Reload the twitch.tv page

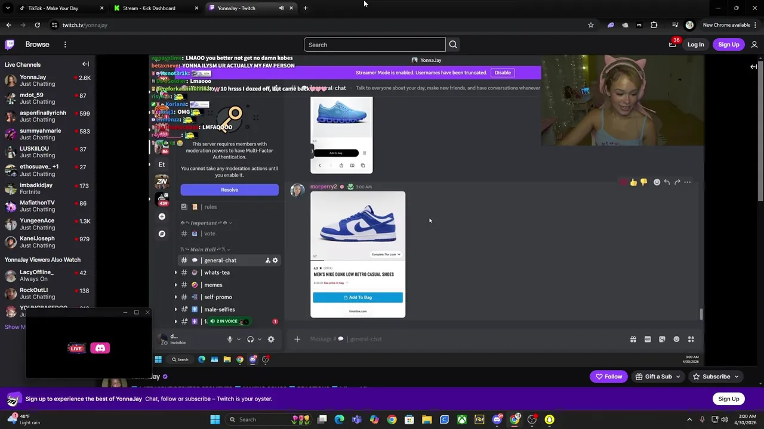coord(37,25)
